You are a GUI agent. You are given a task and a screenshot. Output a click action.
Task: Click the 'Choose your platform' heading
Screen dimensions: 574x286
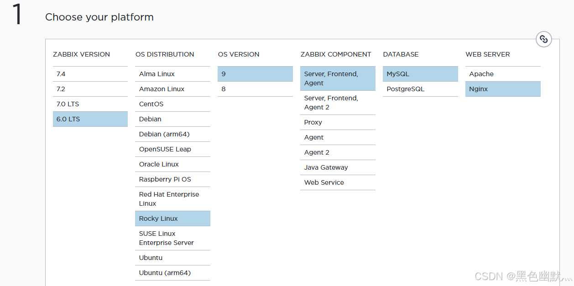[99, 17]
